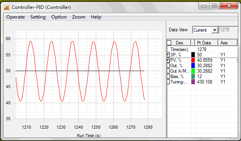Screen dimensions: 241x141
Task: Click the Pt Data column header
Action: (206, 43)
